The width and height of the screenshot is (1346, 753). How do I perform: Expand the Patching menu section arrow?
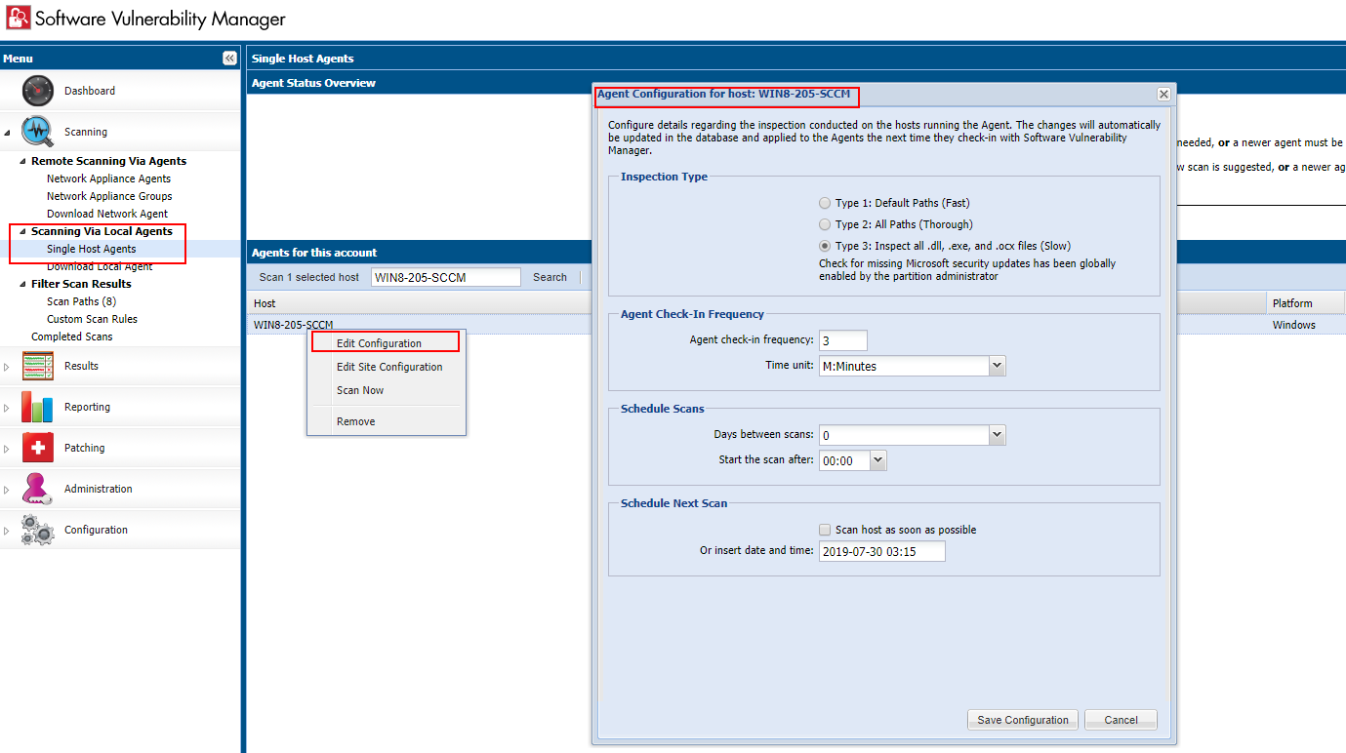pos(7,449)
